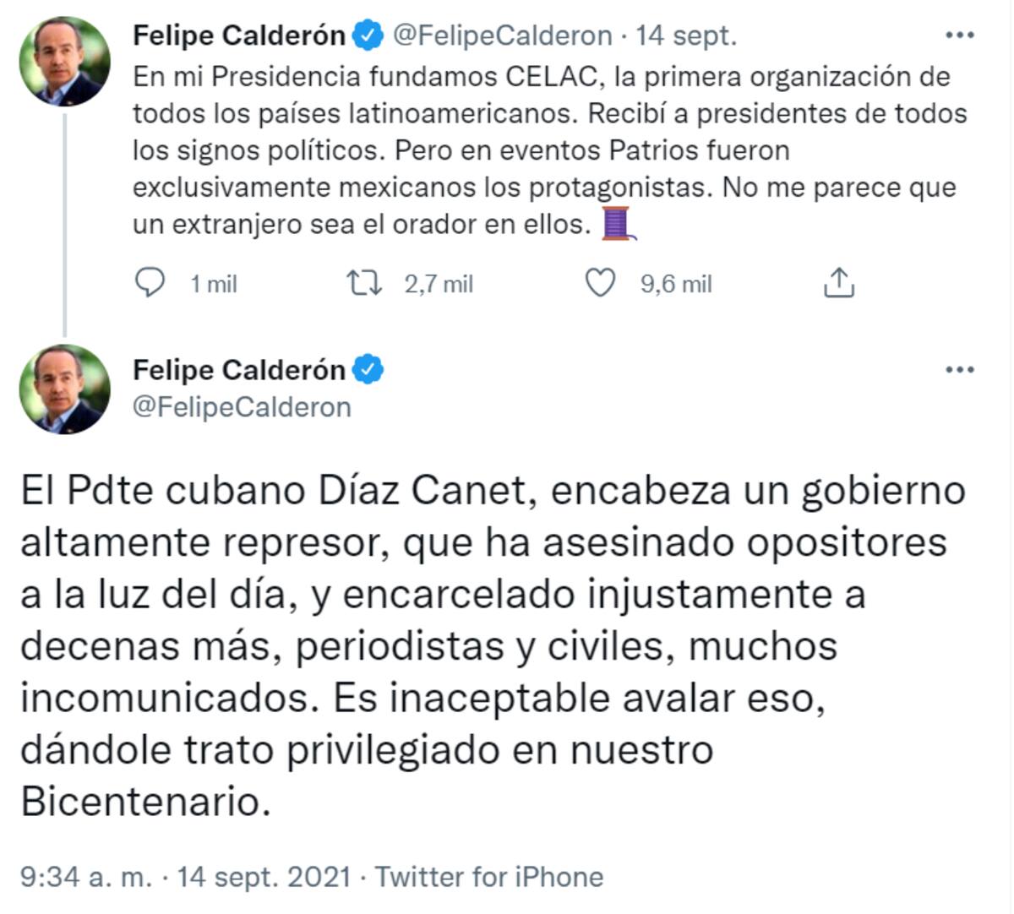View the 9,6 mil likes count
This screenshot has height=914, width=1014.
point(676,285)
